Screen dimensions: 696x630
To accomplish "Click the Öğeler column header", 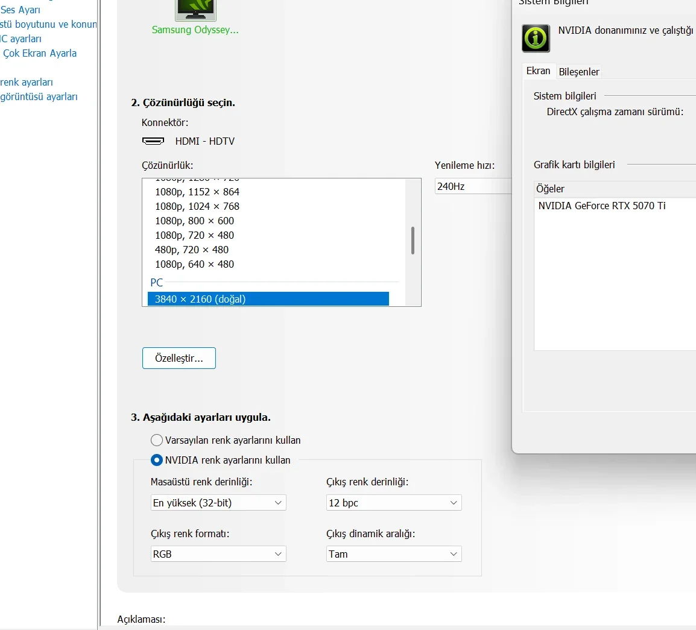I will [x=615, y=189].
